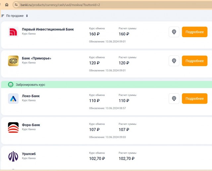Click the 102,70 ₽ exchange rate under 'Курс обмена'
This screenshot has width=212, height=171.
click(x=97, y=158)
